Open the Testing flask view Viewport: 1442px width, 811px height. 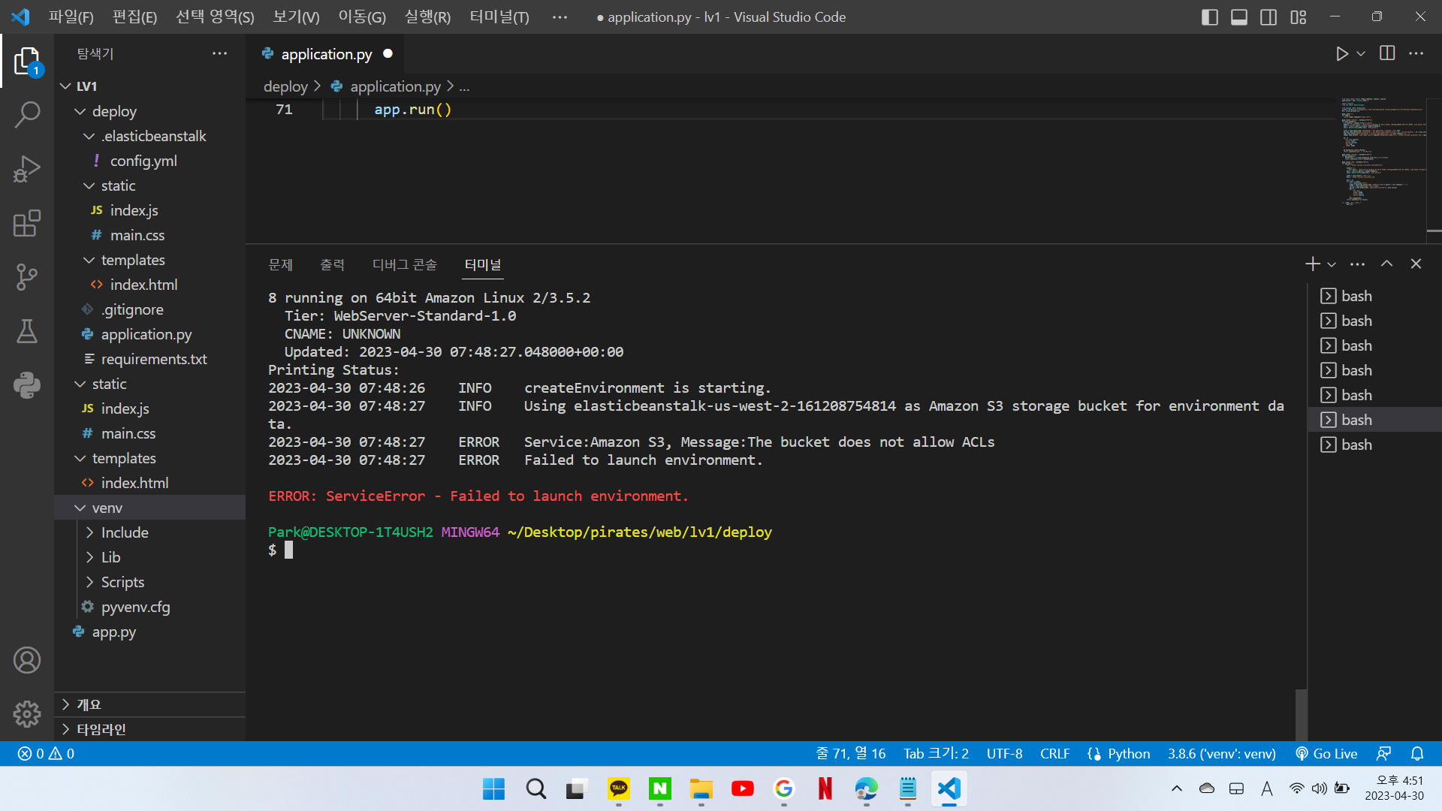coord(27,331)
